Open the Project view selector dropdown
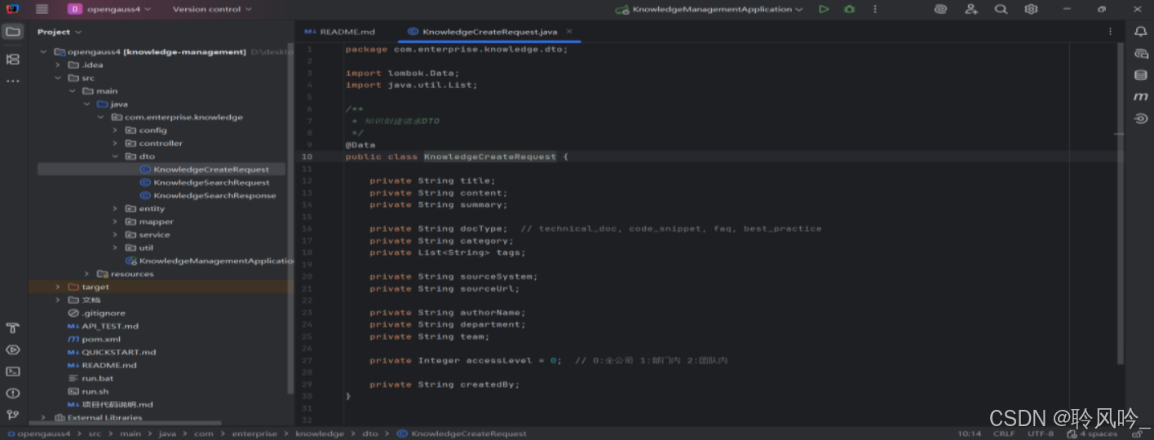Image resolution: width=1154 pixels, height=440 pixels. point(60,32)
